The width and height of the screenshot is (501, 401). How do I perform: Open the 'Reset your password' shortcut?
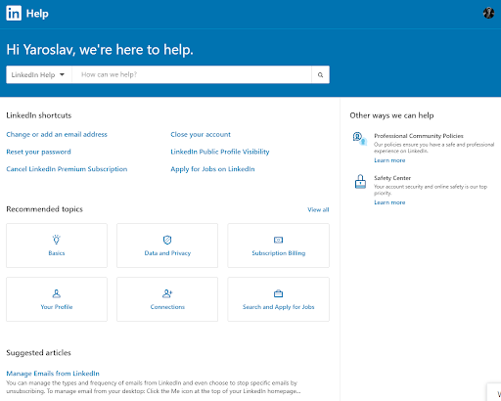[38, 152]
